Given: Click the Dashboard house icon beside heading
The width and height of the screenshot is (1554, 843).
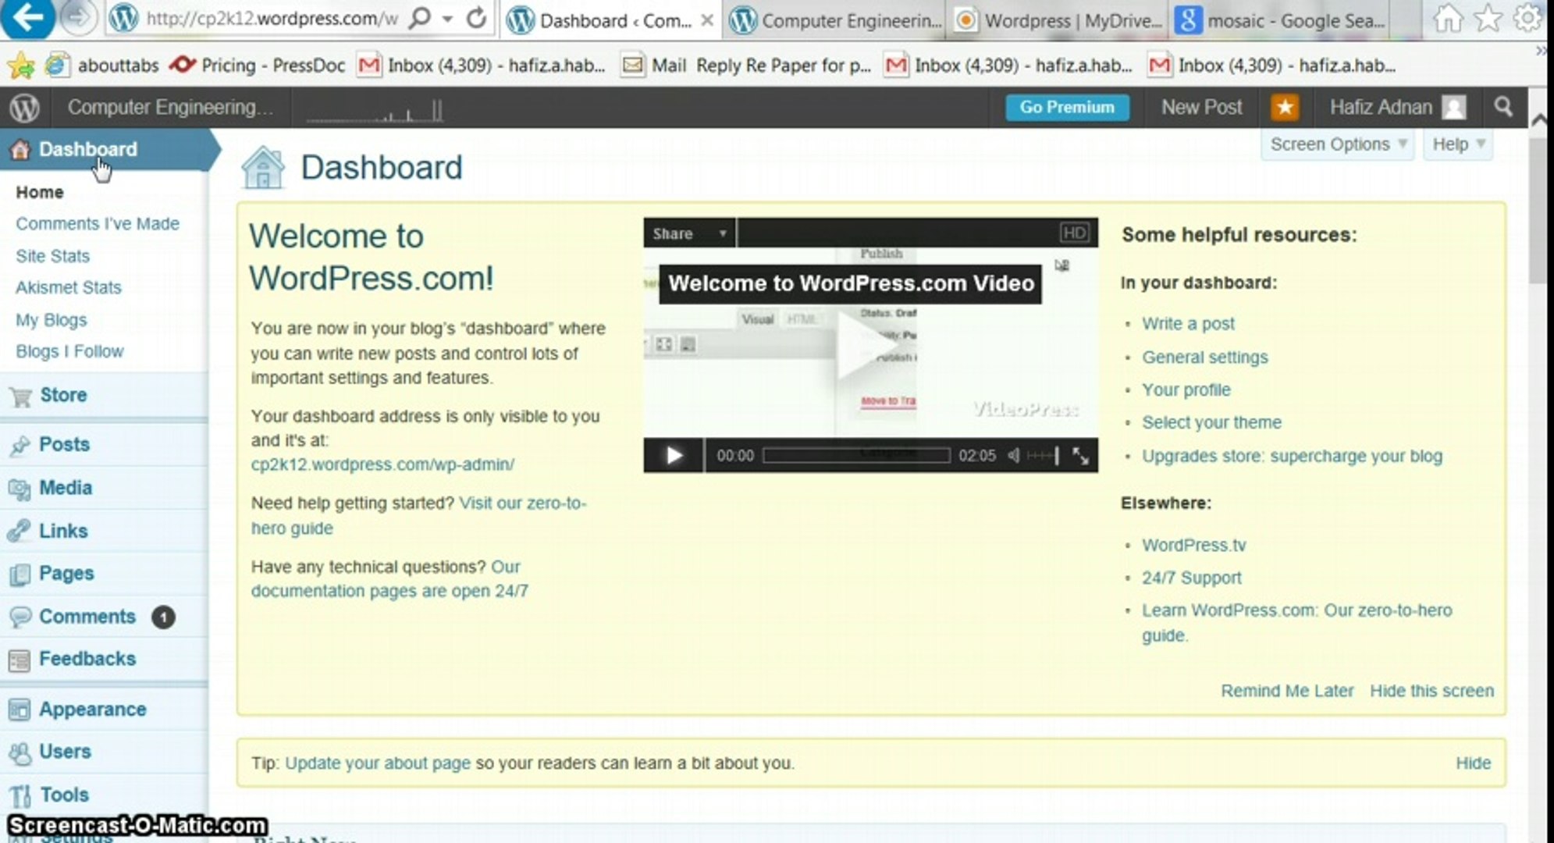Looking at the screenshot, I should point(263,167).
